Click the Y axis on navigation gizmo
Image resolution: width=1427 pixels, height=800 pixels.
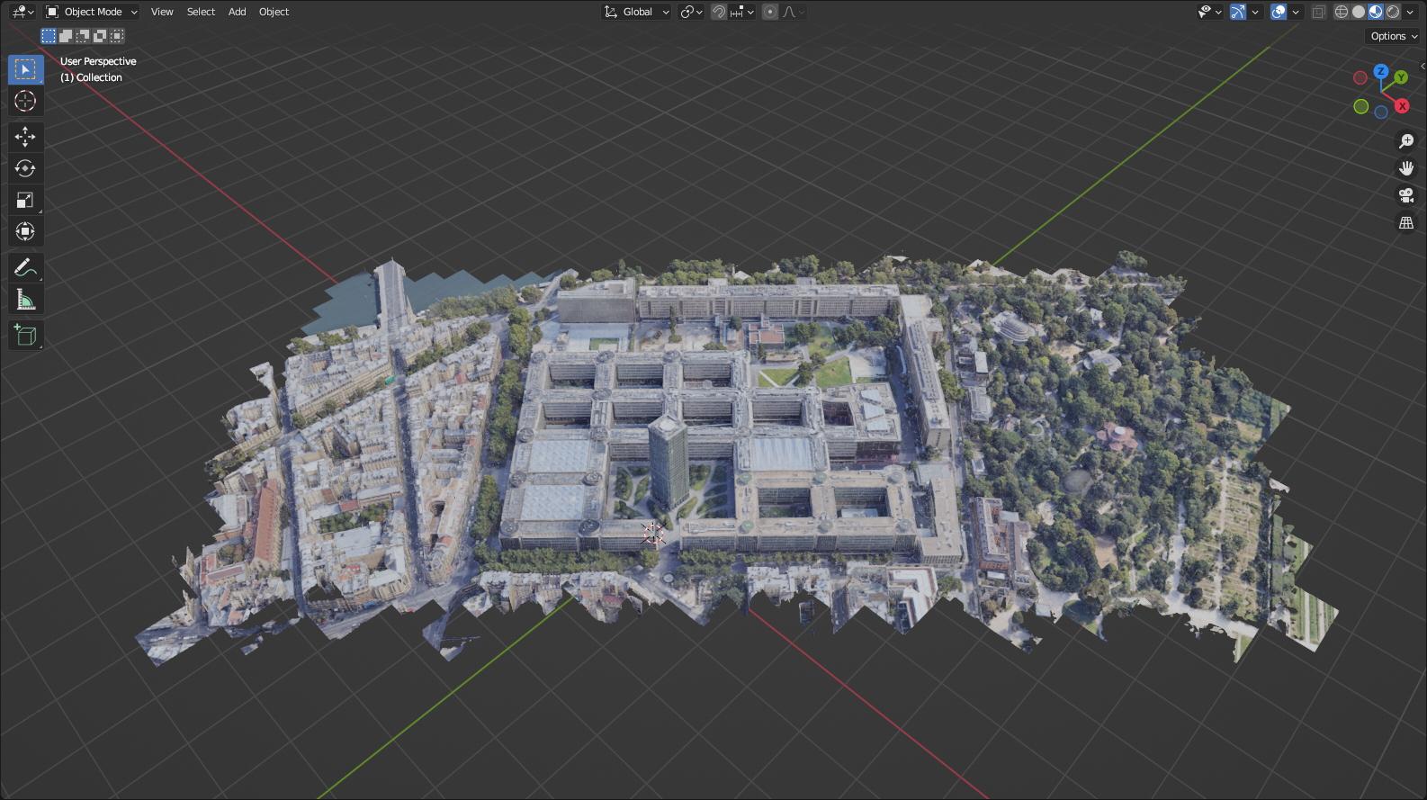tap(1401, 77)
